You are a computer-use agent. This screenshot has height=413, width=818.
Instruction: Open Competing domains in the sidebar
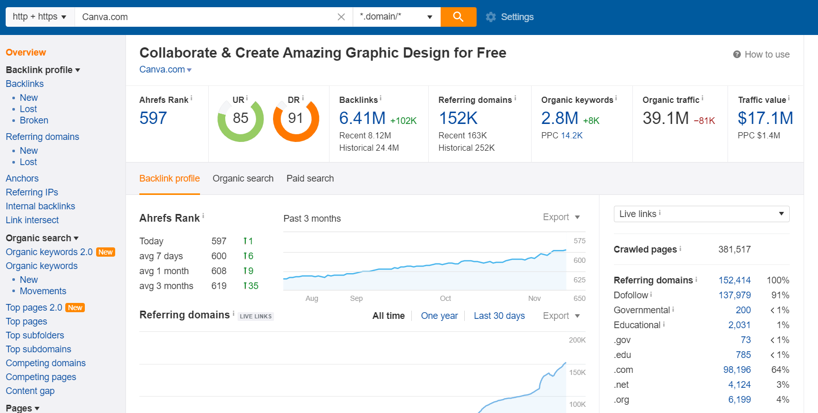click(46, 363)
